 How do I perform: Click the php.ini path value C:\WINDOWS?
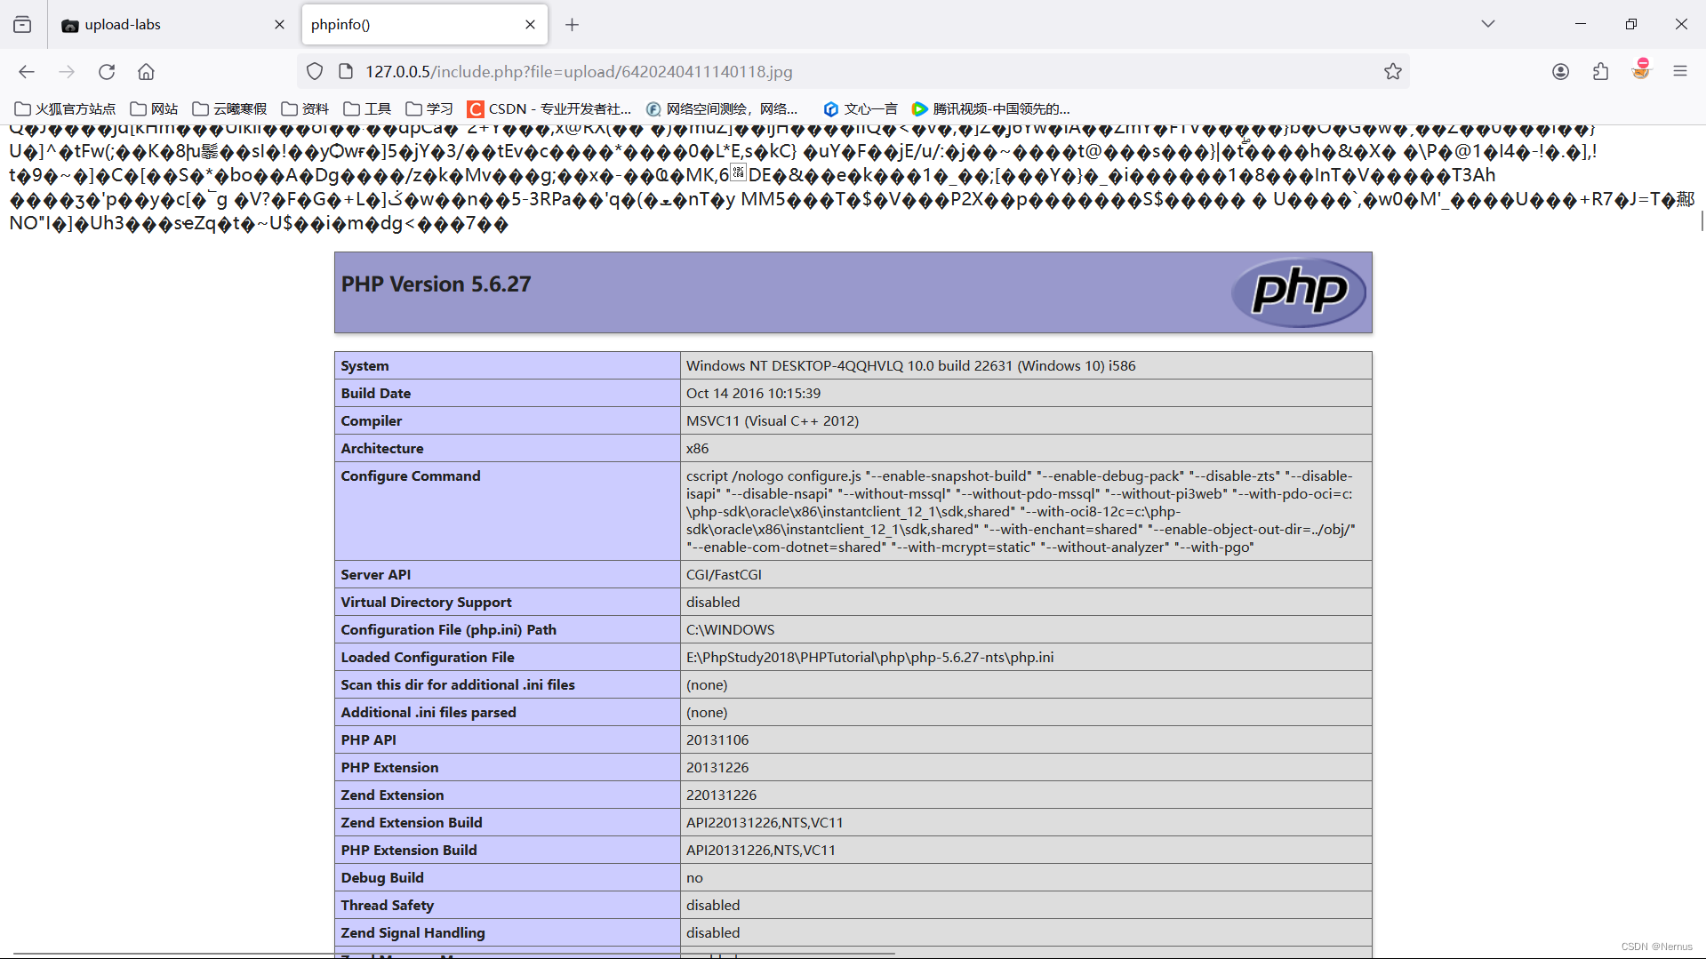click(730, 630)
